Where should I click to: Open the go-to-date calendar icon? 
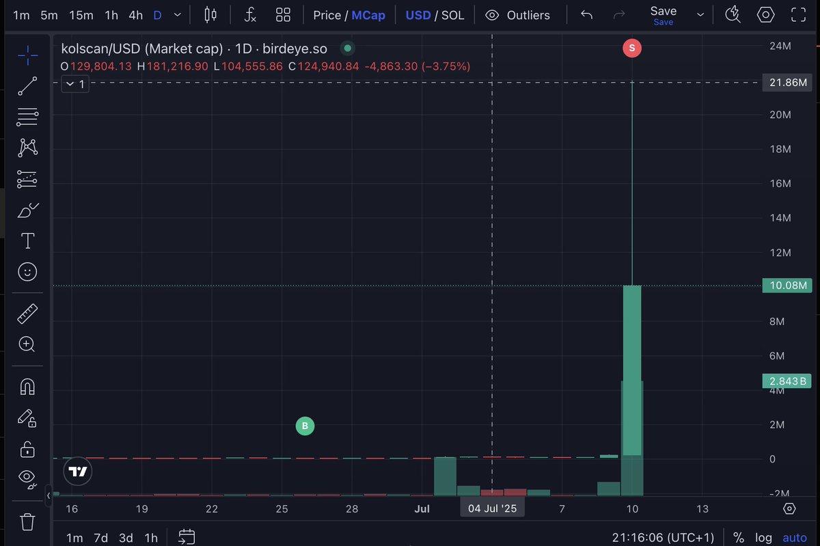click(x=187, y=537)
